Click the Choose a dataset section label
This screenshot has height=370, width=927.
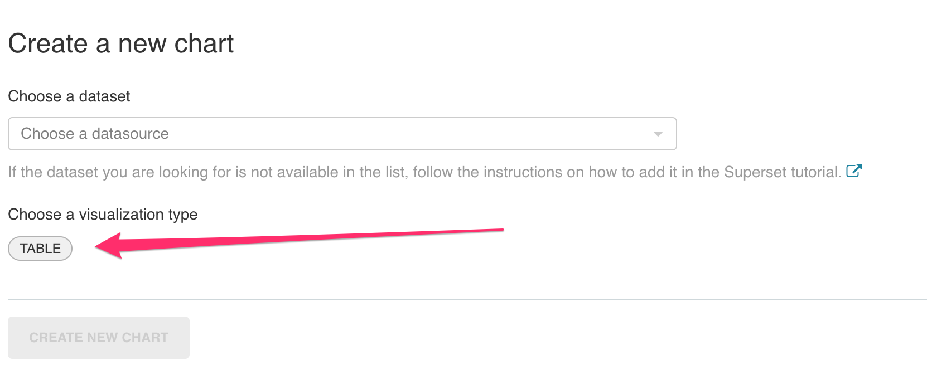[x=69, y=96]
